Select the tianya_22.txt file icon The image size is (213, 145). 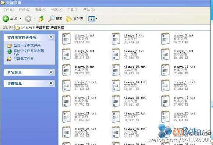[116, 117]
